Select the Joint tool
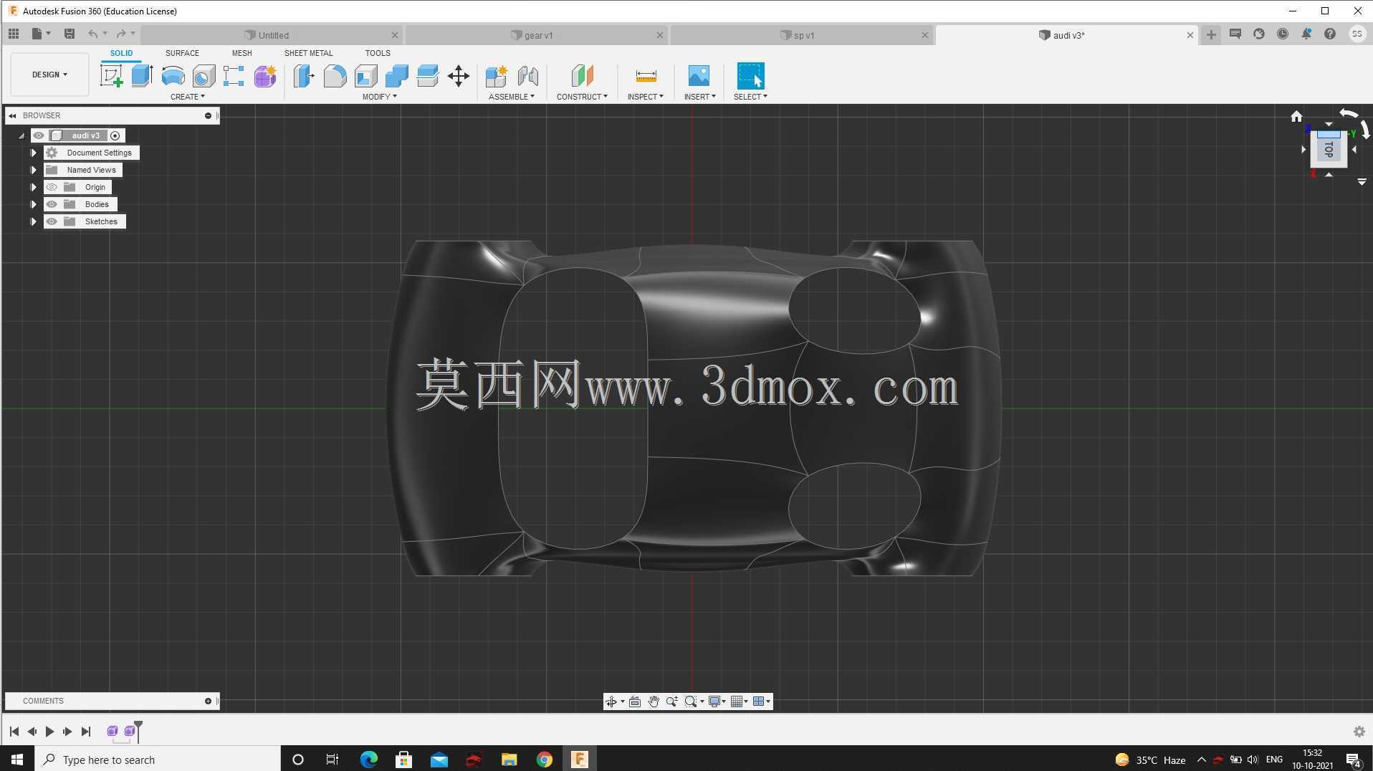 527,76
